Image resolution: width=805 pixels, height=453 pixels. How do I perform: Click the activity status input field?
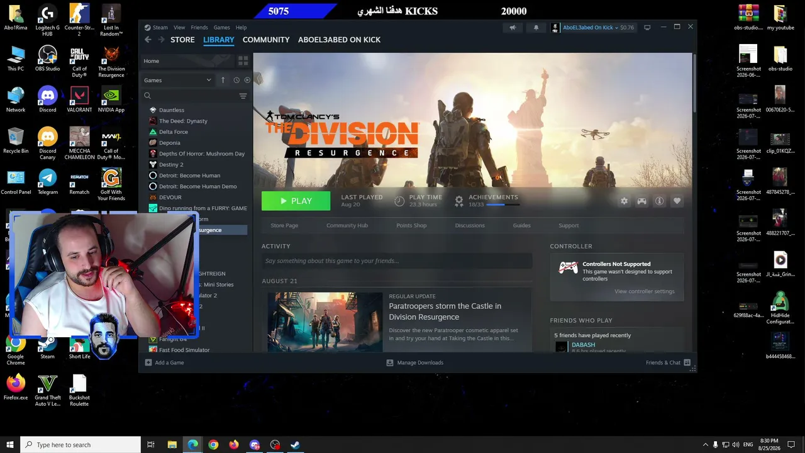(397, 260)
